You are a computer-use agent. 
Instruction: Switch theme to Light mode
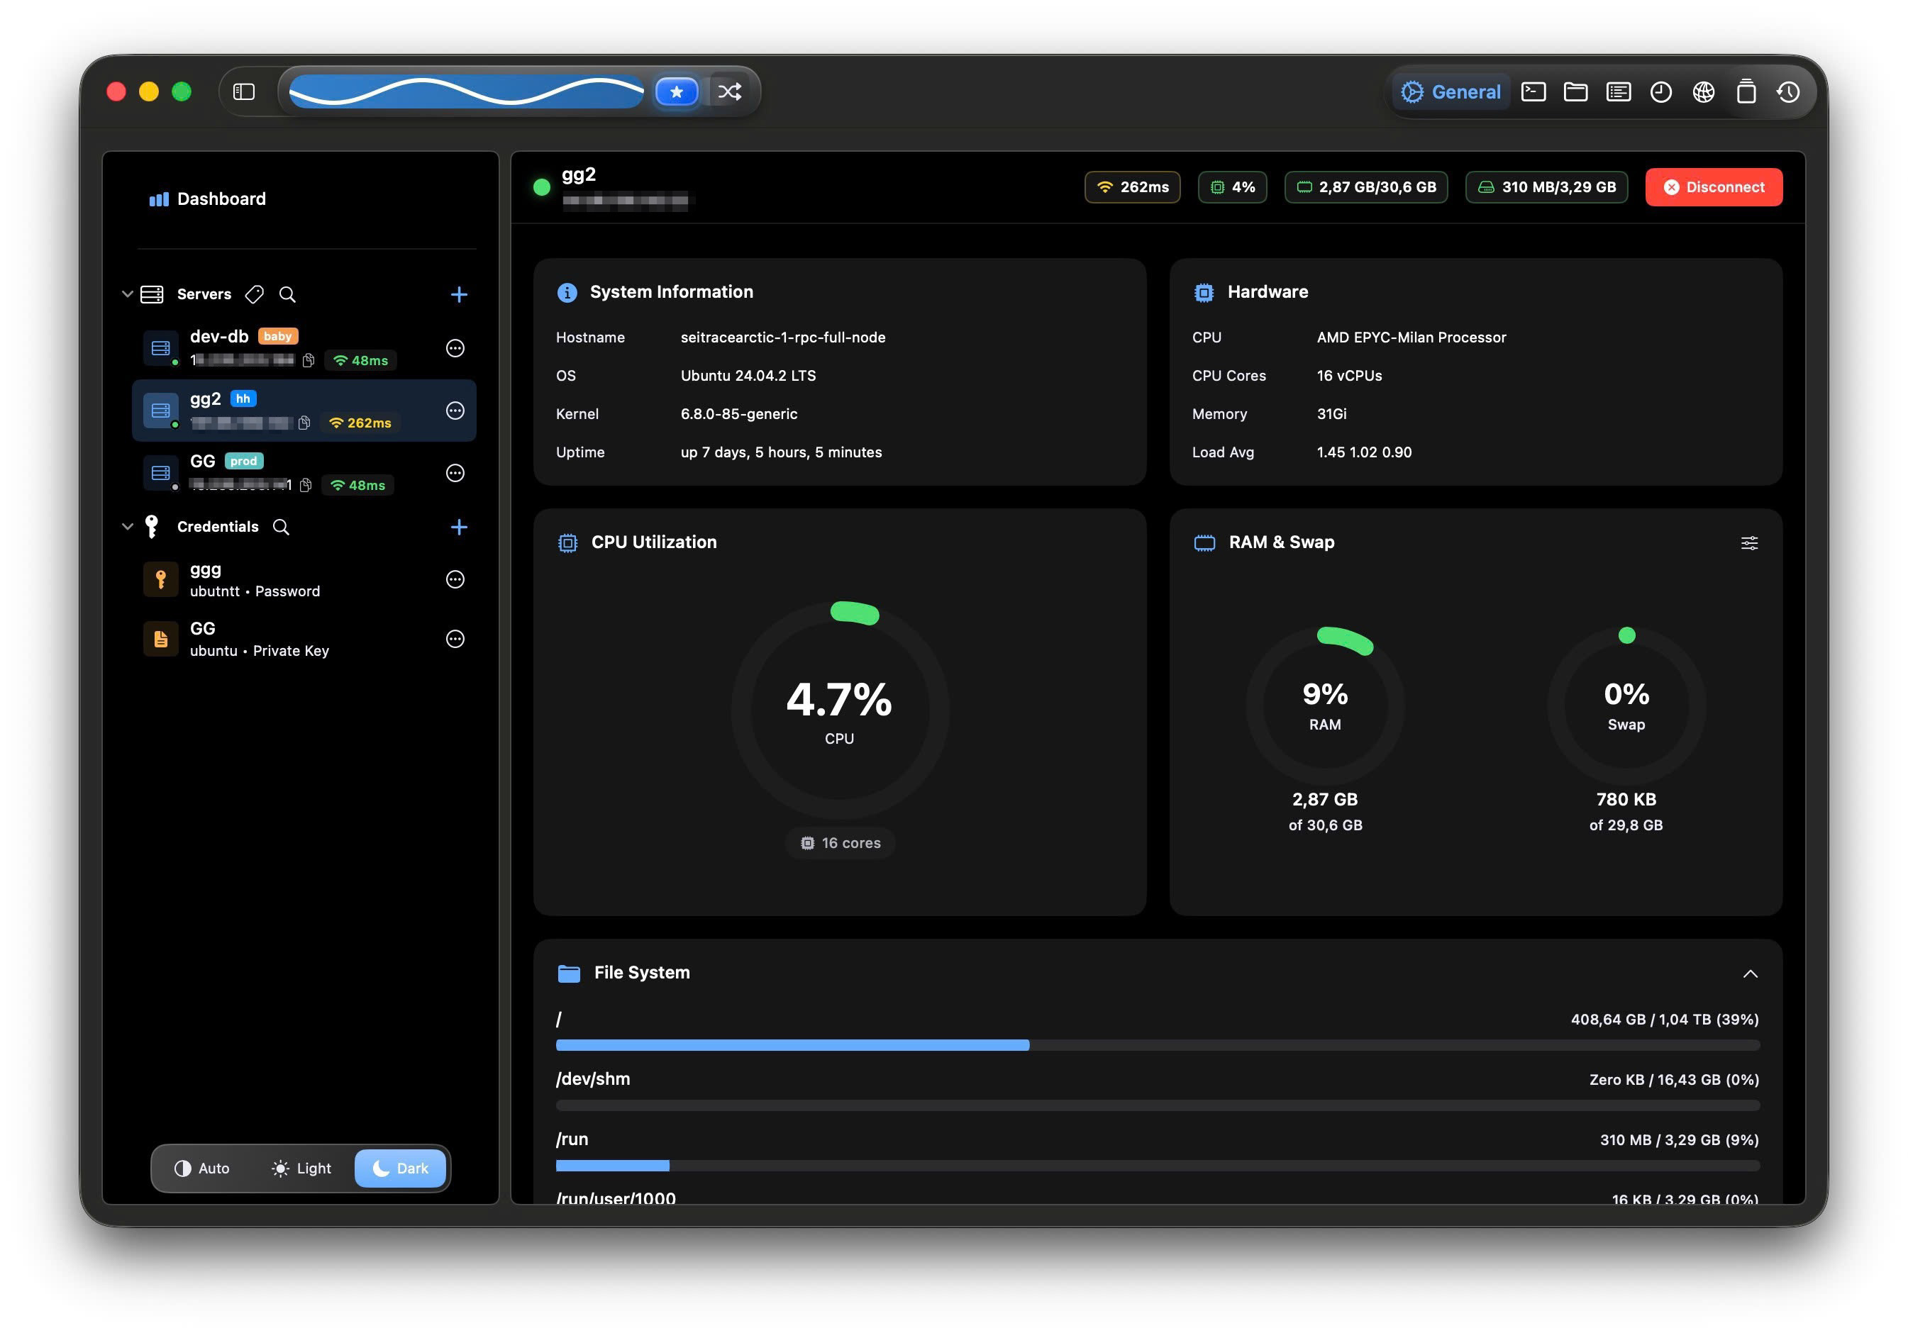pyautogui.click(x=301, y=1168)
